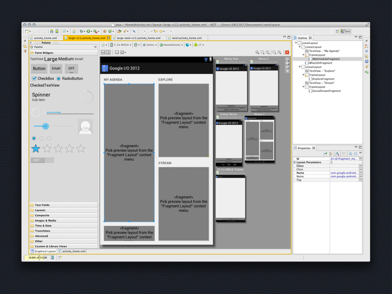Click the ellipsis button next to Id property

[361, 159]
